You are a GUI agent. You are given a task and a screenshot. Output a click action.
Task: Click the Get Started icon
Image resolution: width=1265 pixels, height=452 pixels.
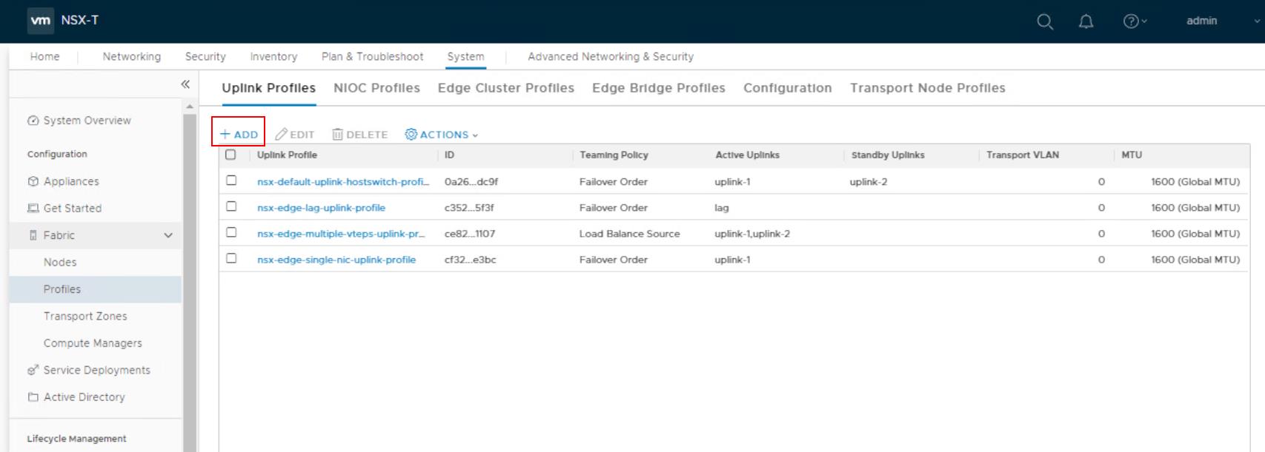coord(33,208)
